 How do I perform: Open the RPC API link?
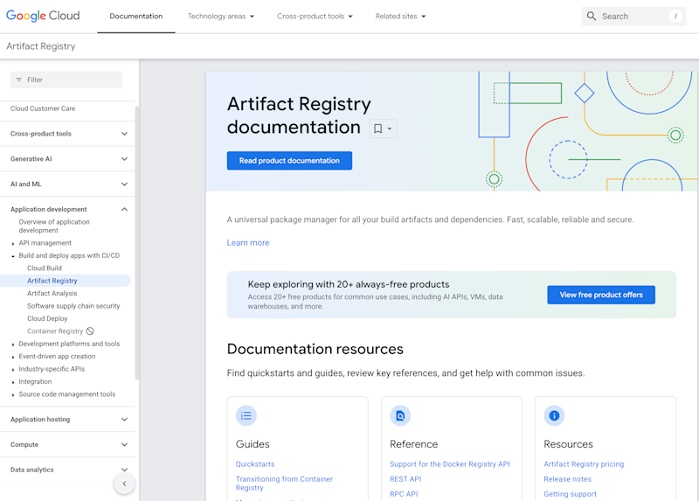coord(404,494)
